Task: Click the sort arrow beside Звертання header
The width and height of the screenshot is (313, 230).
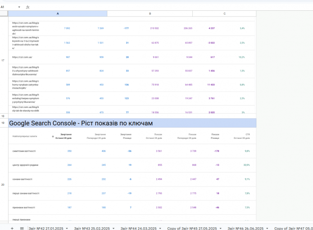Action: [53, 137]
